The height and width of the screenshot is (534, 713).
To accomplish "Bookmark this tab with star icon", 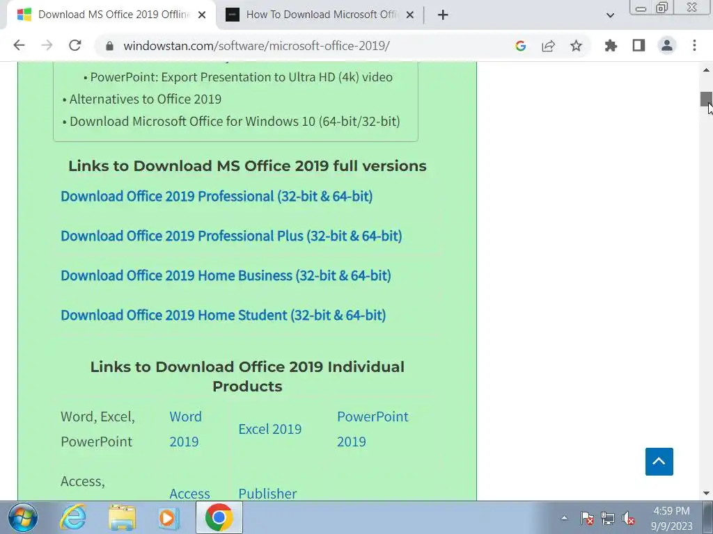I will click(x=576, y=46).
